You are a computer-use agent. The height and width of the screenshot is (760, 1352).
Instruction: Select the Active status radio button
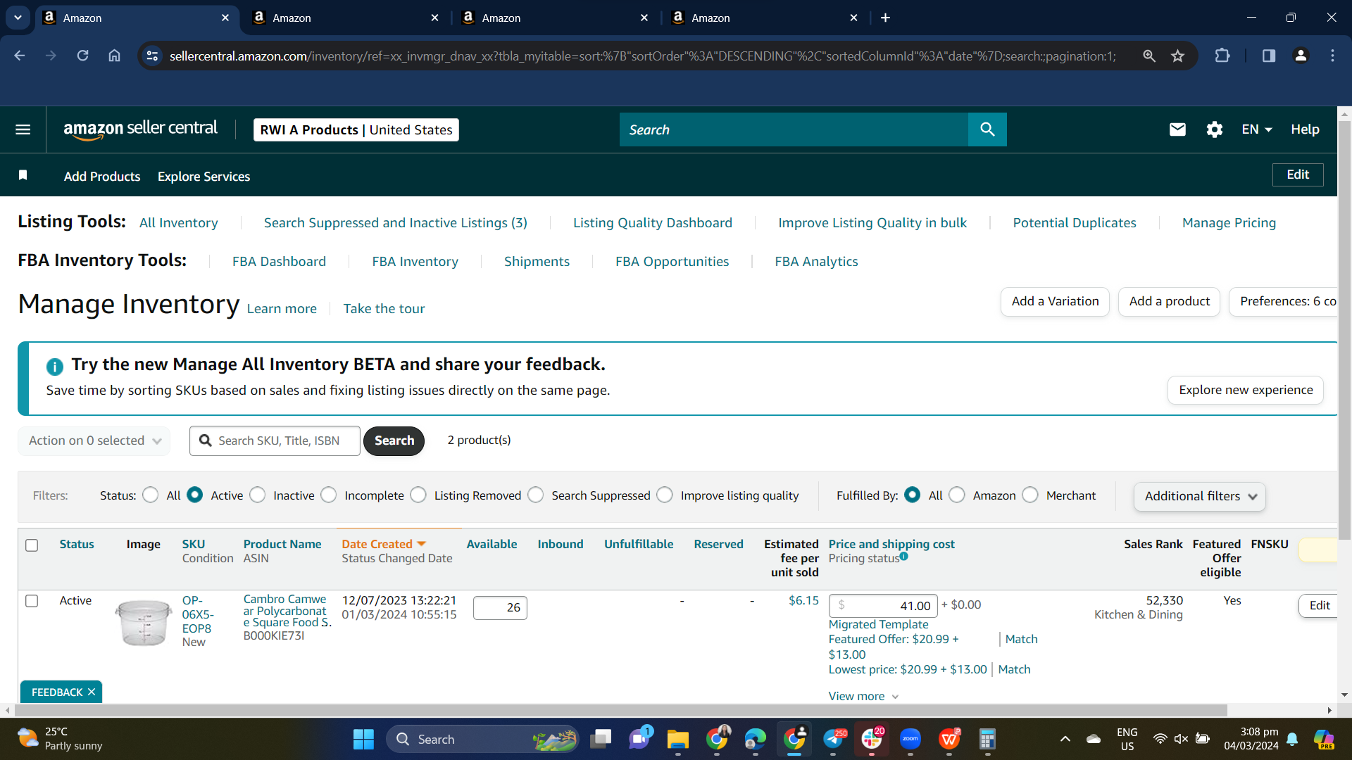195,495
